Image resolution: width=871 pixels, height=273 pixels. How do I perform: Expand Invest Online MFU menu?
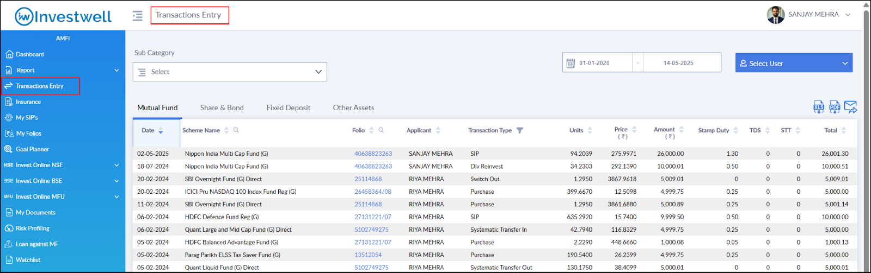[x=116, y=196]
